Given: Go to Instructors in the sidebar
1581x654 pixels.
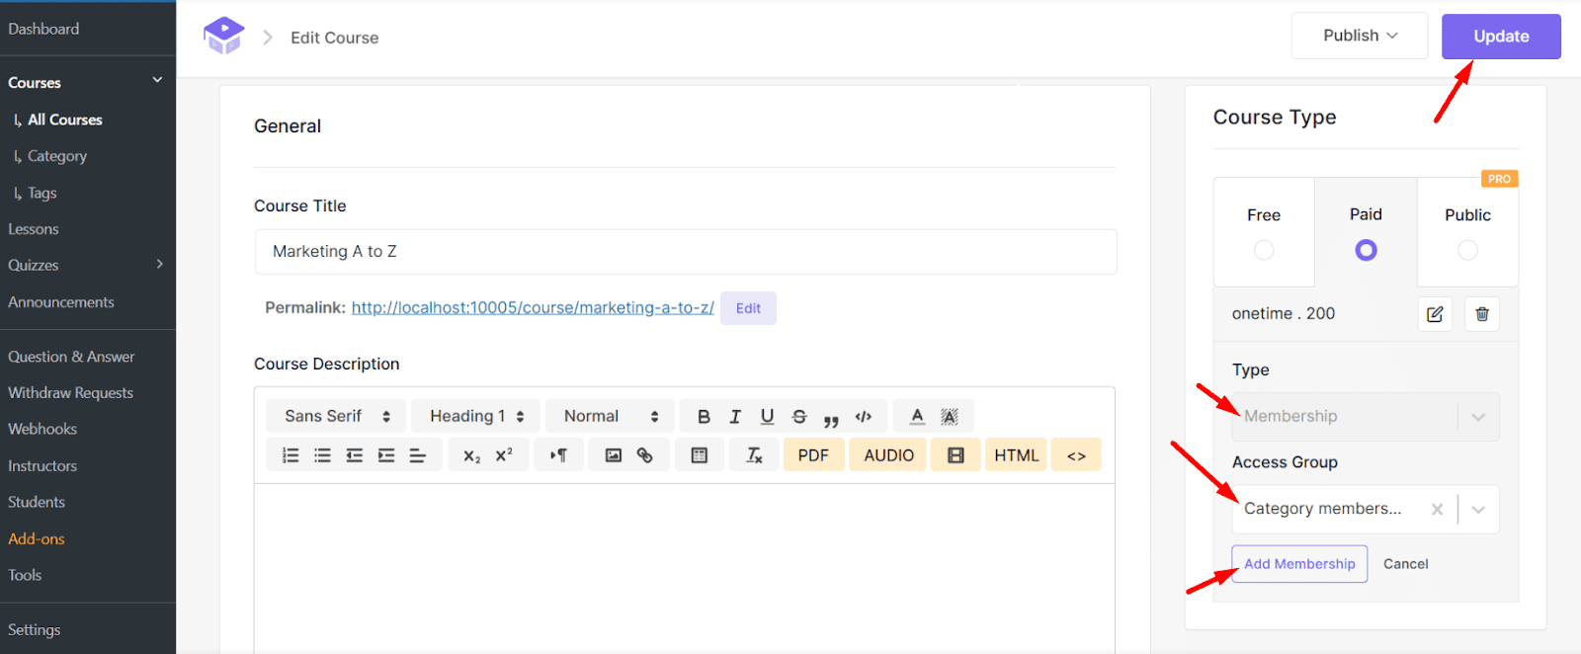Looking at the screenshot, I should [x=42, y=466].
